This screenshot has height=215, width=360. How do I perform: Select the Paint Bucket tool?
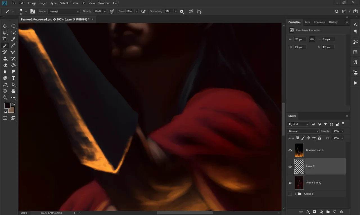13,65
